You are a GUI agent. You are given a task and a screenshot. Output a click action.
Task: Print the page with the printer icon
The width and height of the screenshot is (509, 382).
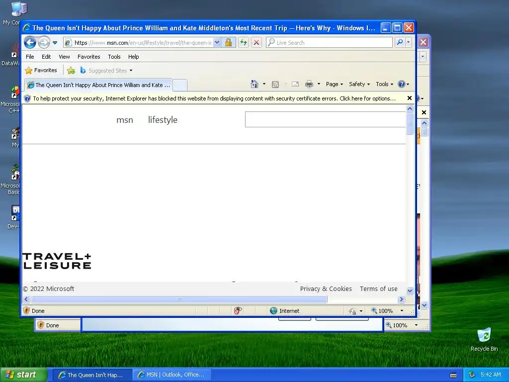309,85
